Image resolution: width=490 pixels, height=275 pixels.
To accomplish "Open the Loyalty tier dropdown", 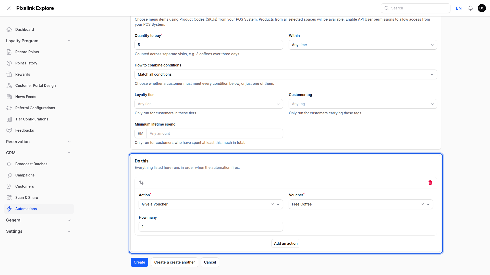I will click(x=209, y=104).
